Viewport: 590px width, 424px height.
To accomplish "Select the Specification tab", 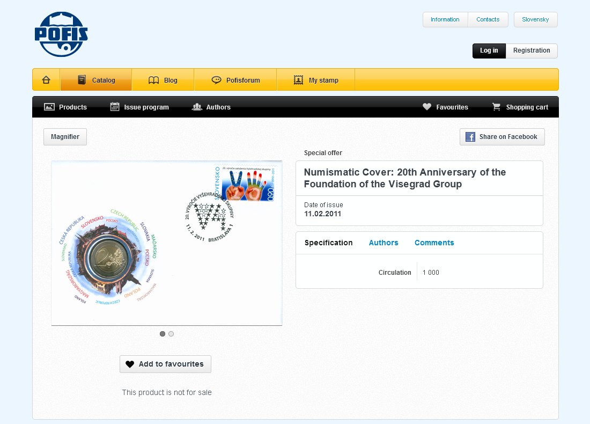I will coord(328,243).
